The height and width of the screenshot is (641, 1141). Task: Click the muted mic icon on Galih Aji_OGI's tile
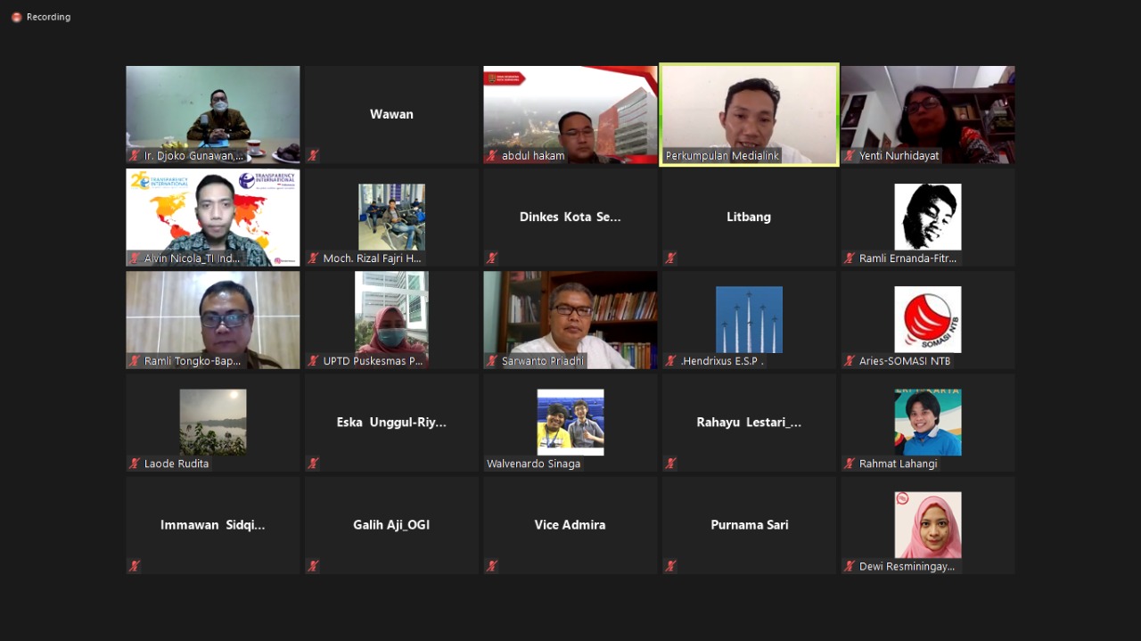pyautogui.click(x=313, y=566)
